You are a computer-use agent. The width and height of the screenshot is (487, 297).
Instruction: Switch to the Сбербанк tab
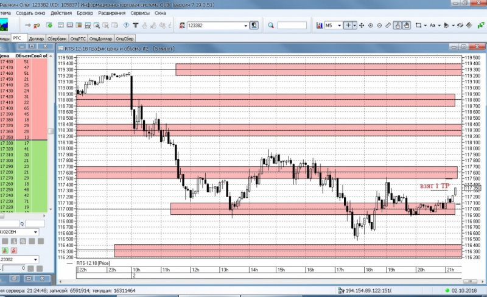[x=57, y=39]
